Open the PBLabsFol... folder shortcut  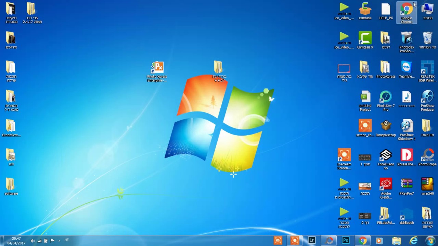click(x=386, y=216)
